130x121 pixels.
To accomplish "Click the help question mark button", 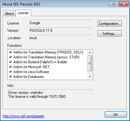I will (x=114, y=4).
